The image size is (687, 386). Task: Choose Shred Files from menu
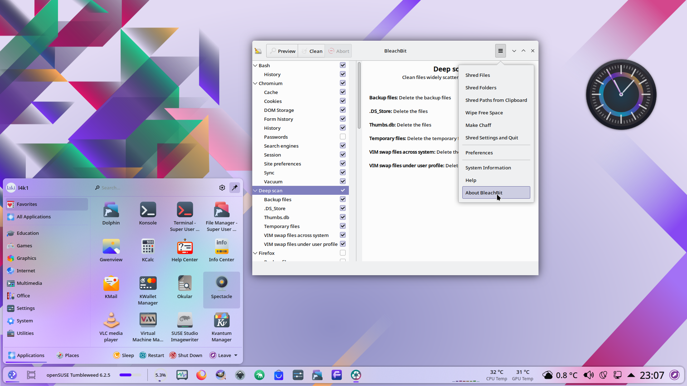tap(496, 75)
